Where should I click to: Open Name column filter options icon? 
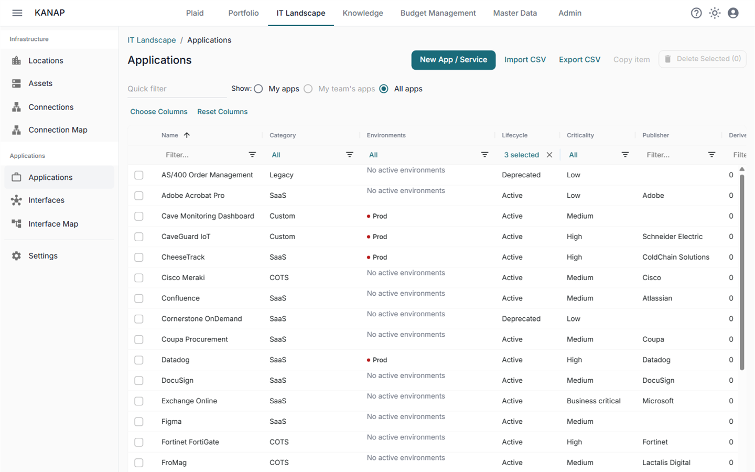tap(252, 155)
